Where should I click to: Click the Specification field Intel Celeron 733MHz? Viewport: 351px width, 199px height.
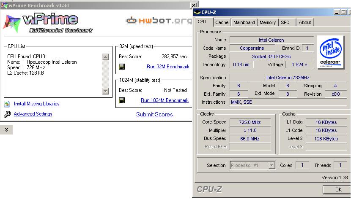(x=288, y=78)
